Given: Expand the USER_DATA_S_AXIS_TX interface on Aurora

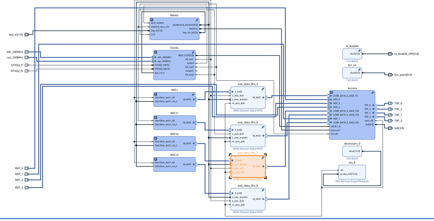Looking at the screenshot, I should click(x=331, y=96).
